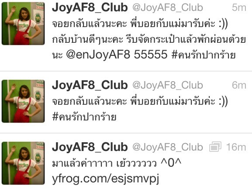Tap the @JoyAF8_Club handle on the 16m tweet
Image resolution: width=252 pixels, height=192 pixels.
168,147
